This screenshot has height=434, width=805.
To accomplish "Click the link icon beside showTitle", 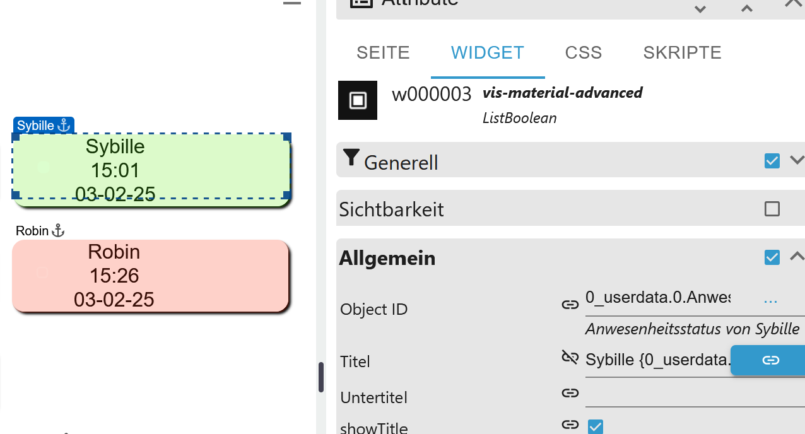I will pos(570,425).
